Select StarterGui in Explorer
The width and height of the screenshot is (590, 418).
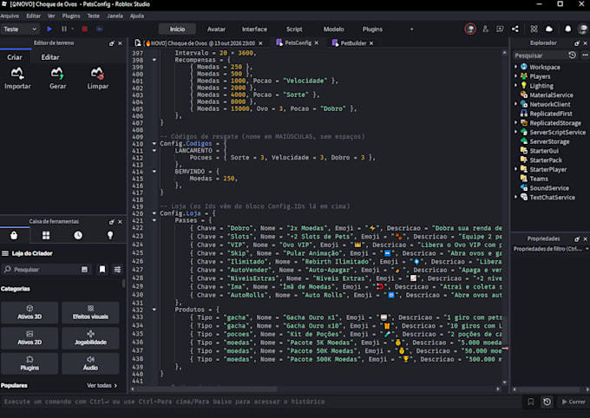(544, 151)
